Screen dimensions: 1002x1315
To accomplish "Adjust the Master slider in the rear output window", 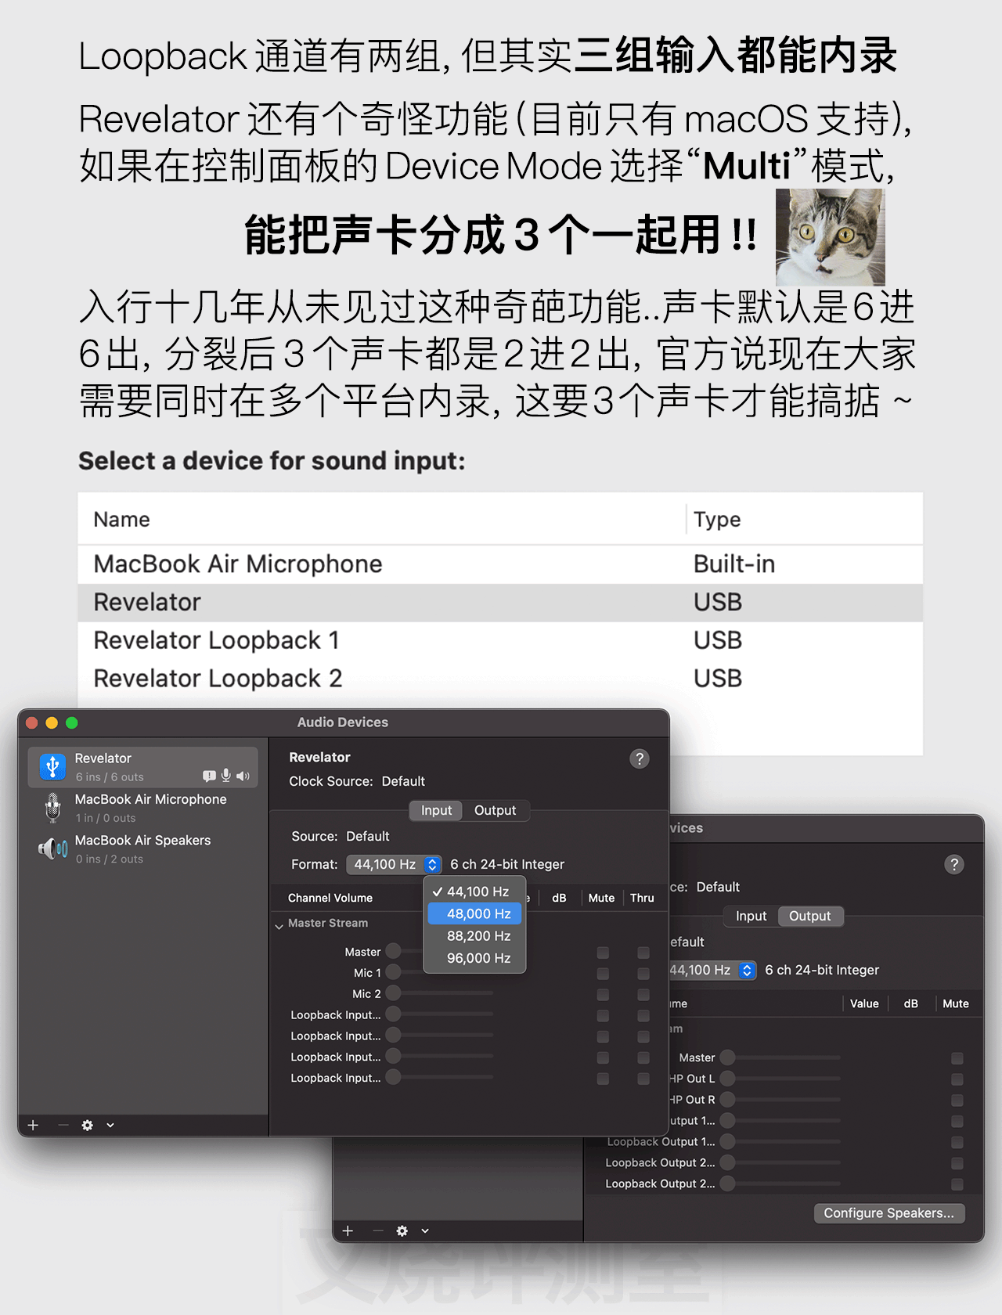I will click(780, 1057).
